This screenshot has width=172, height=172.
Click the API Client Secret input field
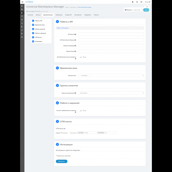[111, 40]
